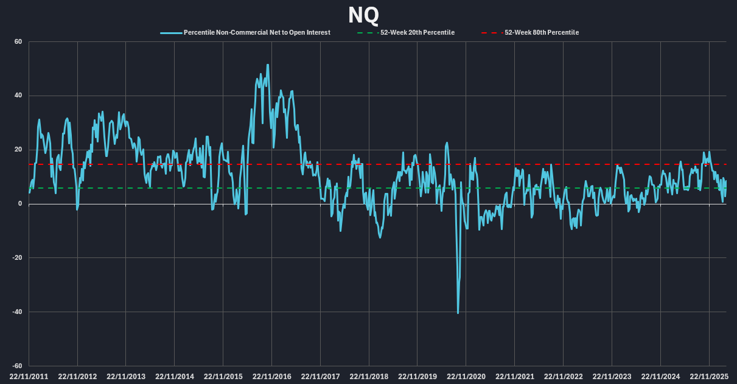
Task: Select the 22/11/2020 date axis label
Action: pyautogui.click(x=466, y=377)
